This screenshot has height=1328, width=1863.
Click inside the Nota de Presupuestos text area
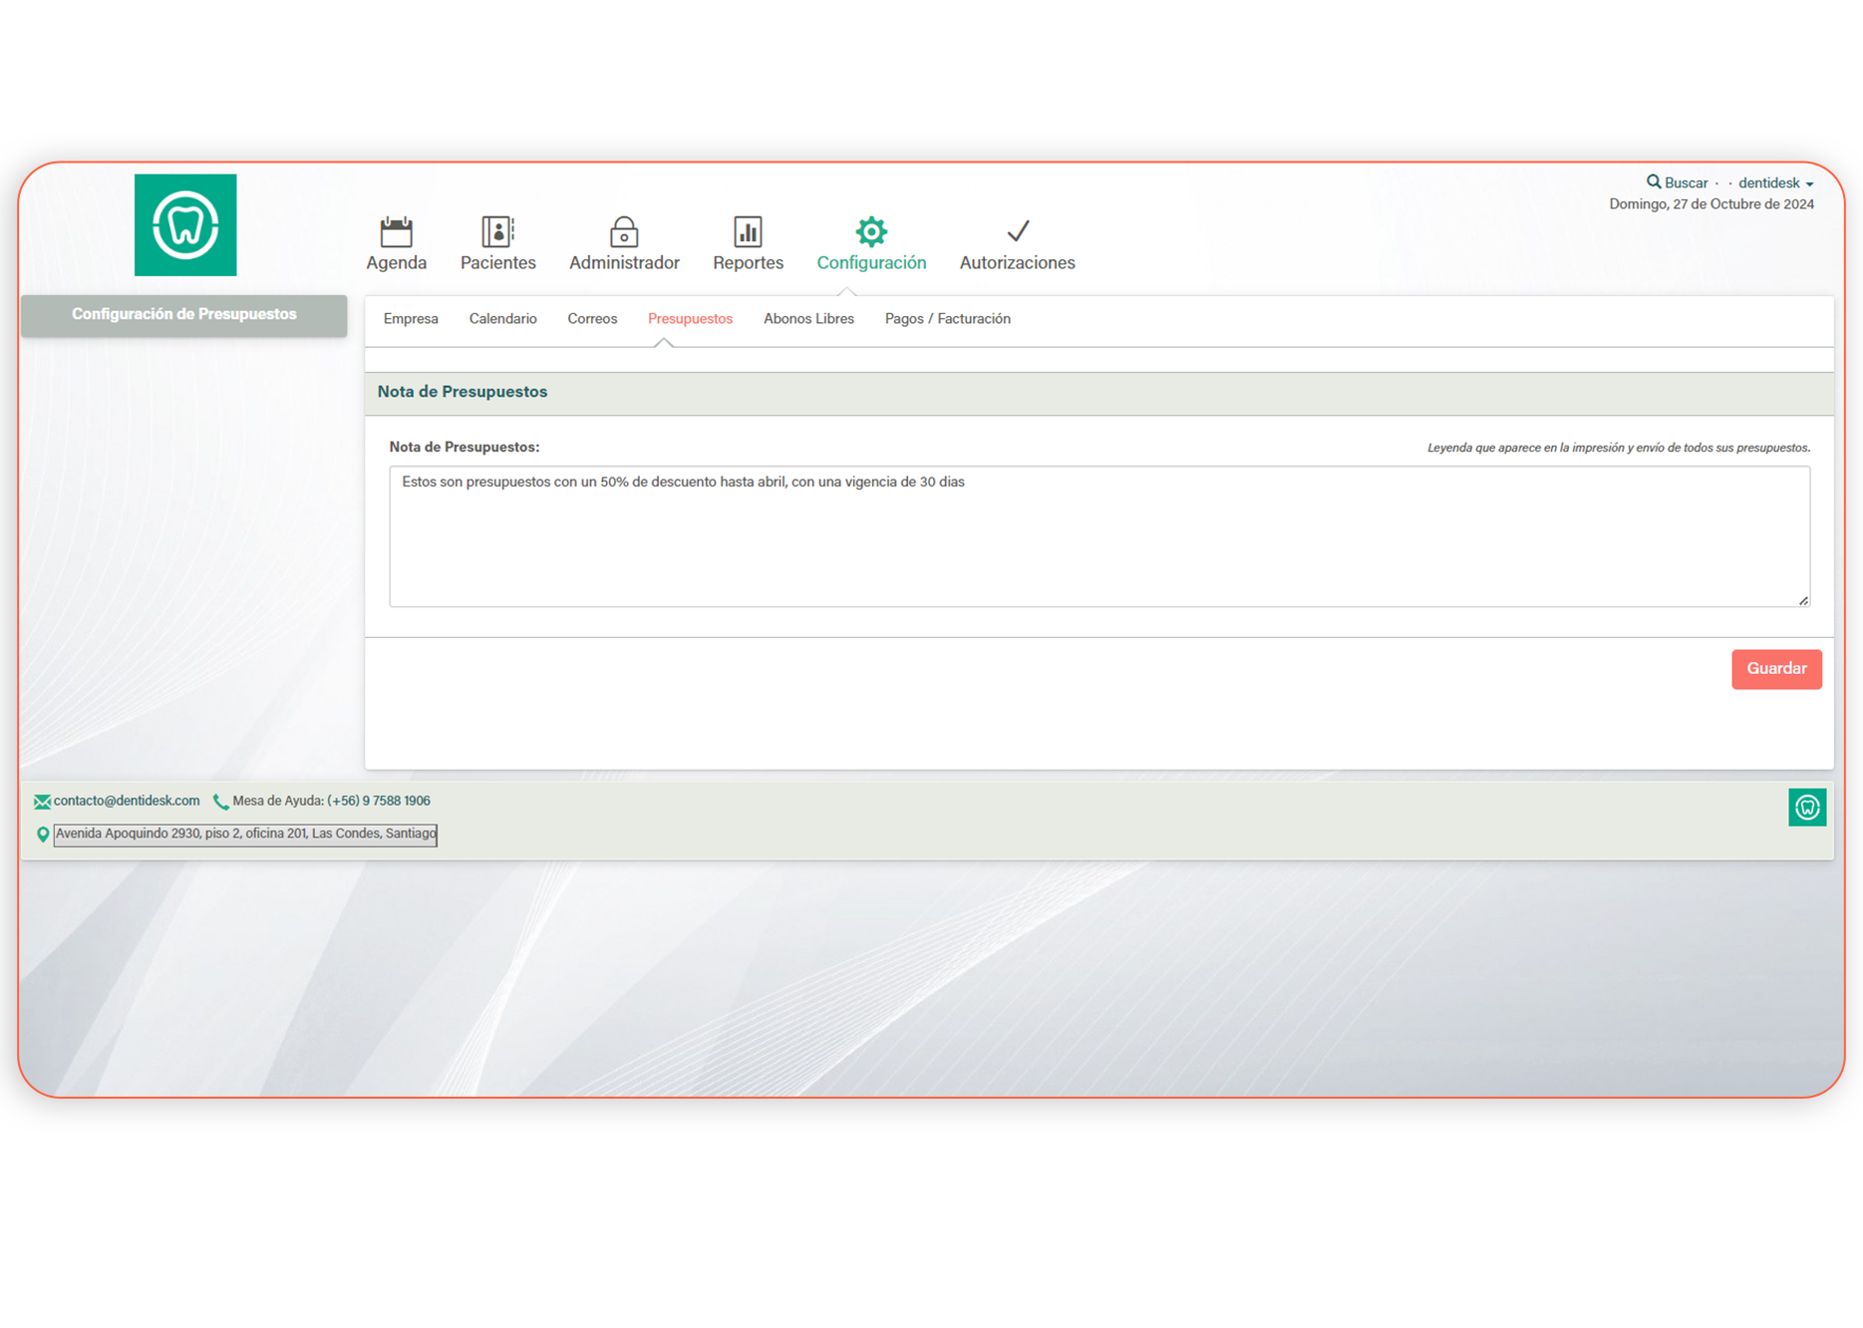(x=1096, y=538)
